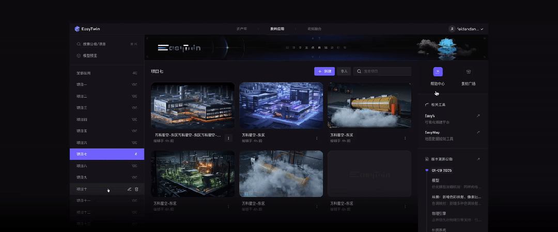Image resolution: width=558 pixels, height=232 pixels.
Task: Open three-dot menu on green industrial plant card
Action: coord(228,206)
